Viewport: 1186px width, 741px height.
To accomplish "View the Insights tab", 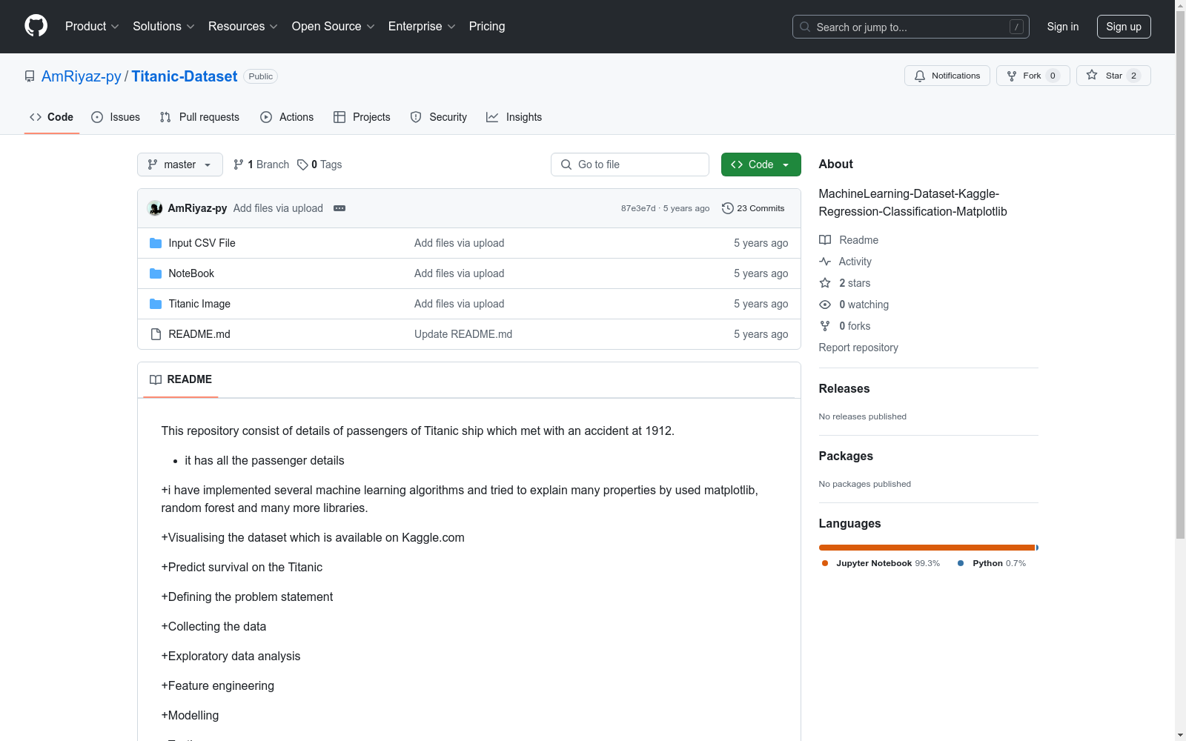I will 514,117.
